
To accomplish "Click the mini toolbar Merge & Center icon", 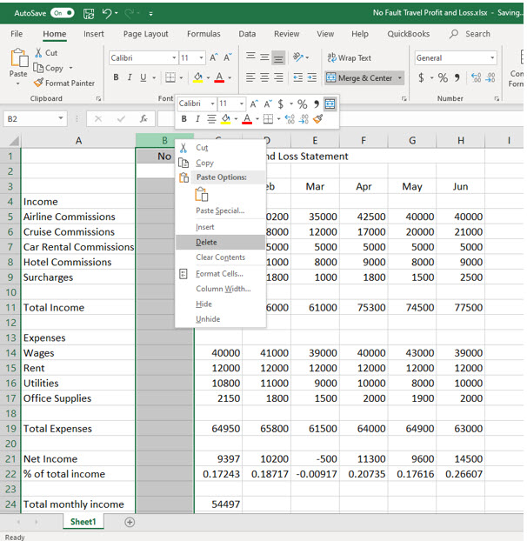I will click(x=330, y=104).
